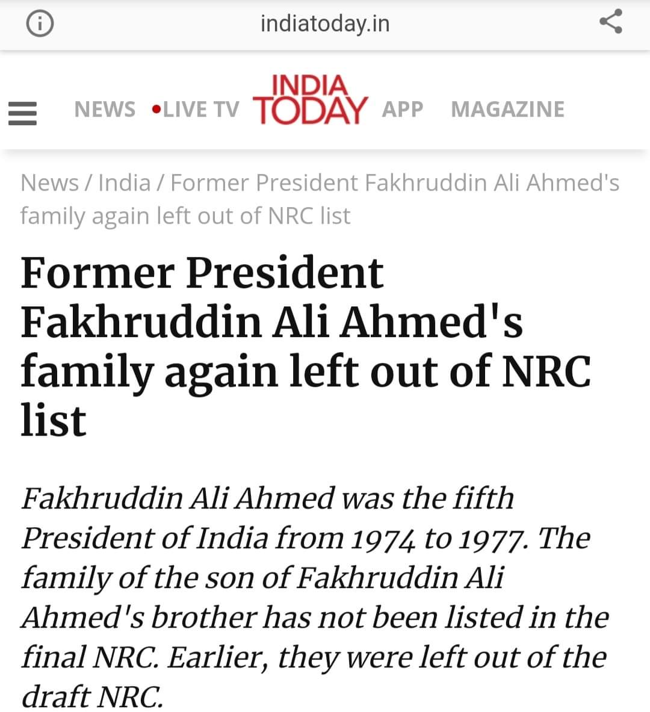Click 'President of India from 1974' line
This screenshot has height=712, width=650.
point(218,539)
